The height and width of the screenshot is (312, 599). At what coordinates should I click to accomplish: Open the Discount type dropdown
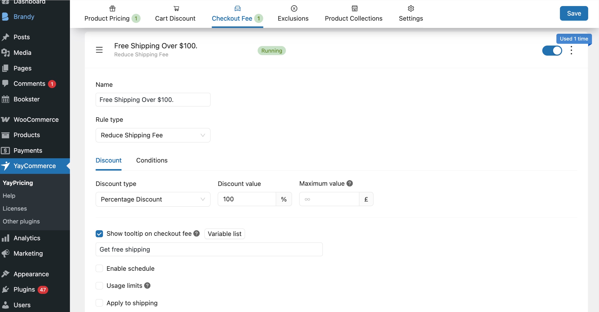point(153,199)
